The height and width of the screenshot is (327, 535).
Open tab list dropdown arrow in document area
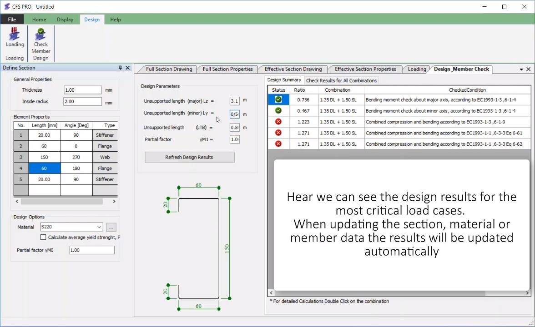click(x=521, y=69)
